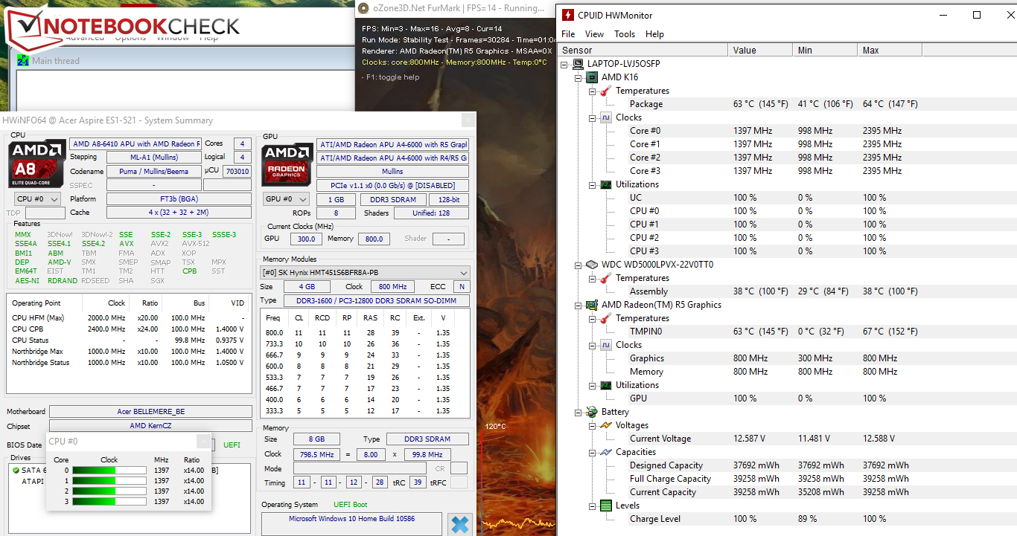Open the CPU #0 selector dropdown
This screenshot has height=536, width=1017.
tap(37, 199)
